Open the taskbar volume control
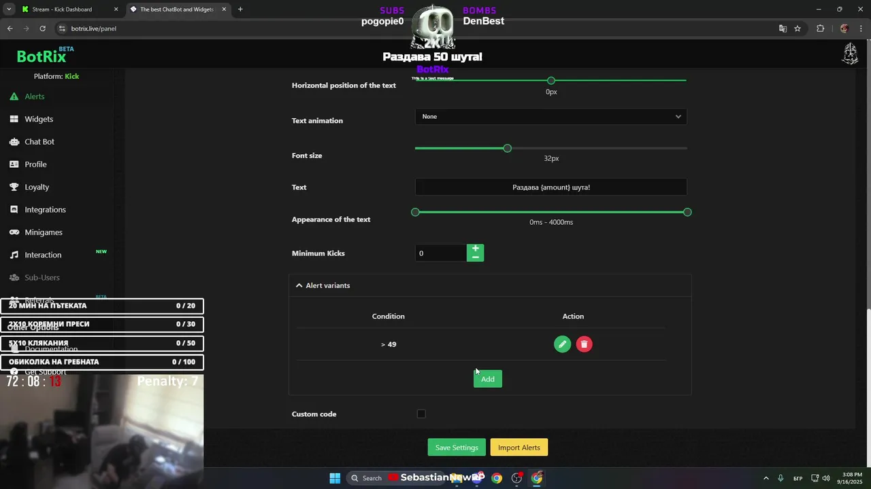 825,478
